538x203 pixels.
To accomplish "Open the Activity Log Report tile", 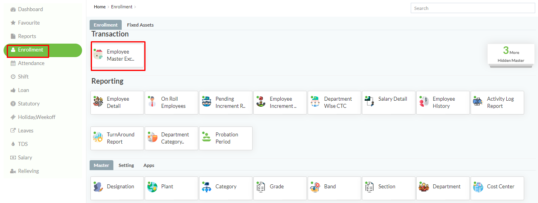I will (x=498, y=103).
